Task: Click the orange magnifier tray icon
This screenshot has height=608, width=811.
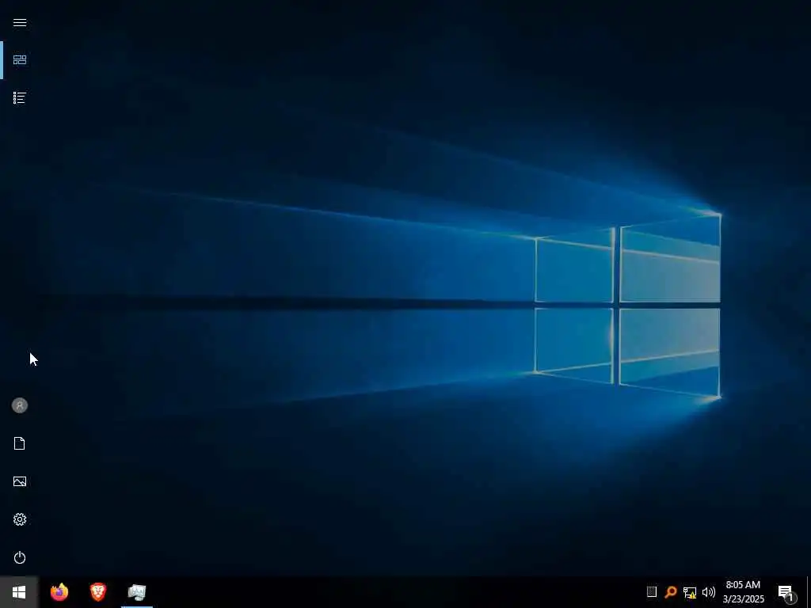Action: [670, 592]
